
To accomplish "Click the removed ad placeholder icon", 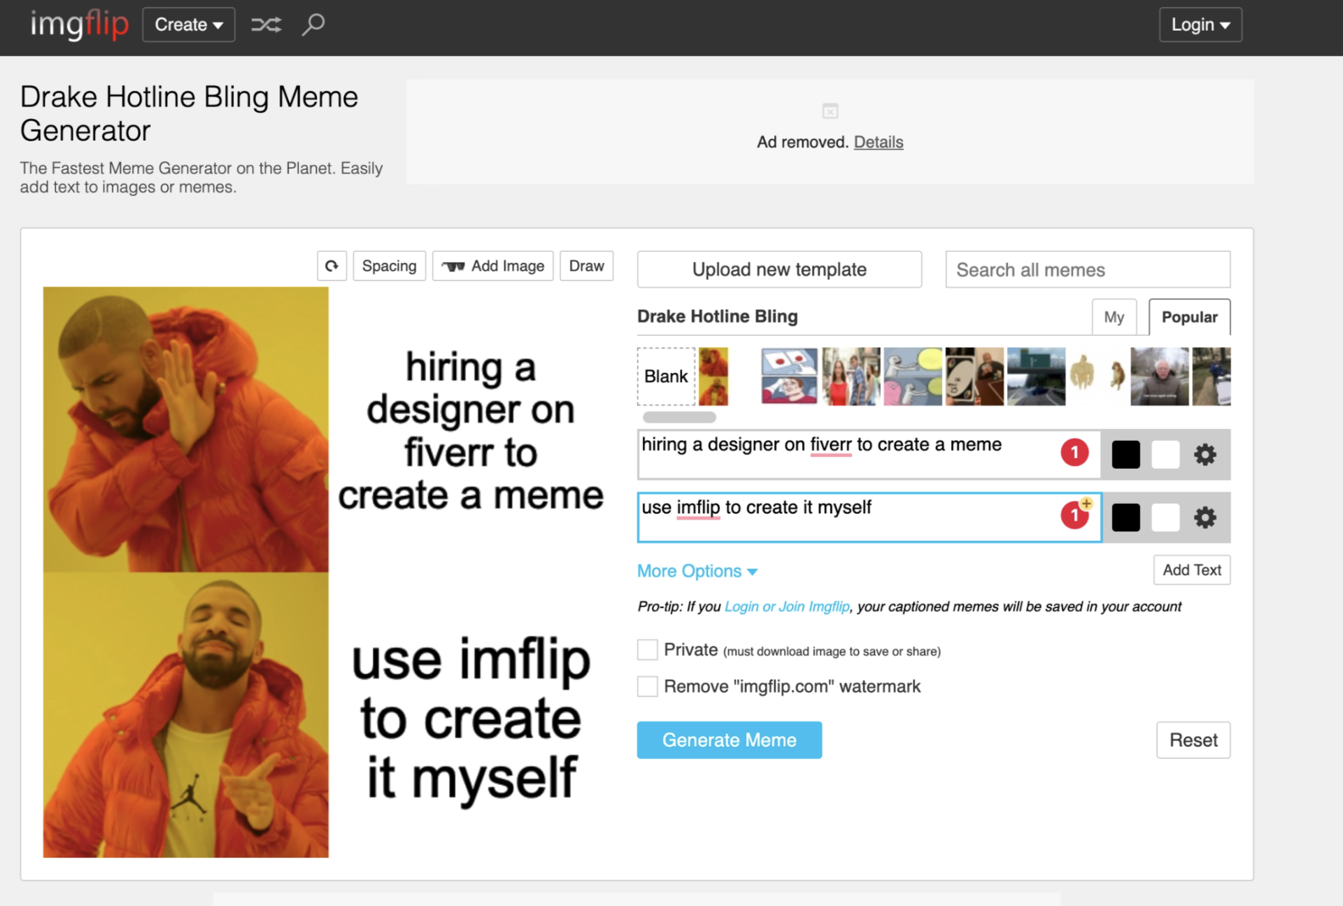I will [x=830, y=111].
